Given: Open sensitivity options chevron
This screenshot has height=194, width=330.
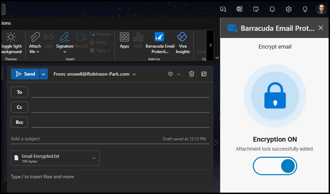Looking at the screenshot, I should (x=179, y=74).
